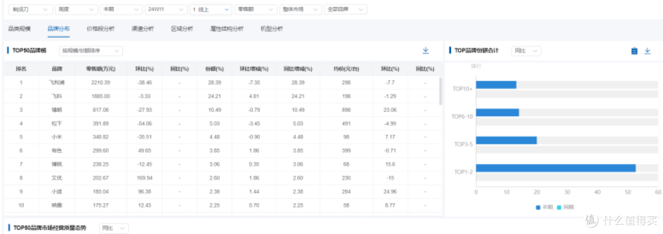Click the 348.82 sales value cell
The height and width of the screenshot is (234, 663).
pyautogui.click(x=101, y=137)
